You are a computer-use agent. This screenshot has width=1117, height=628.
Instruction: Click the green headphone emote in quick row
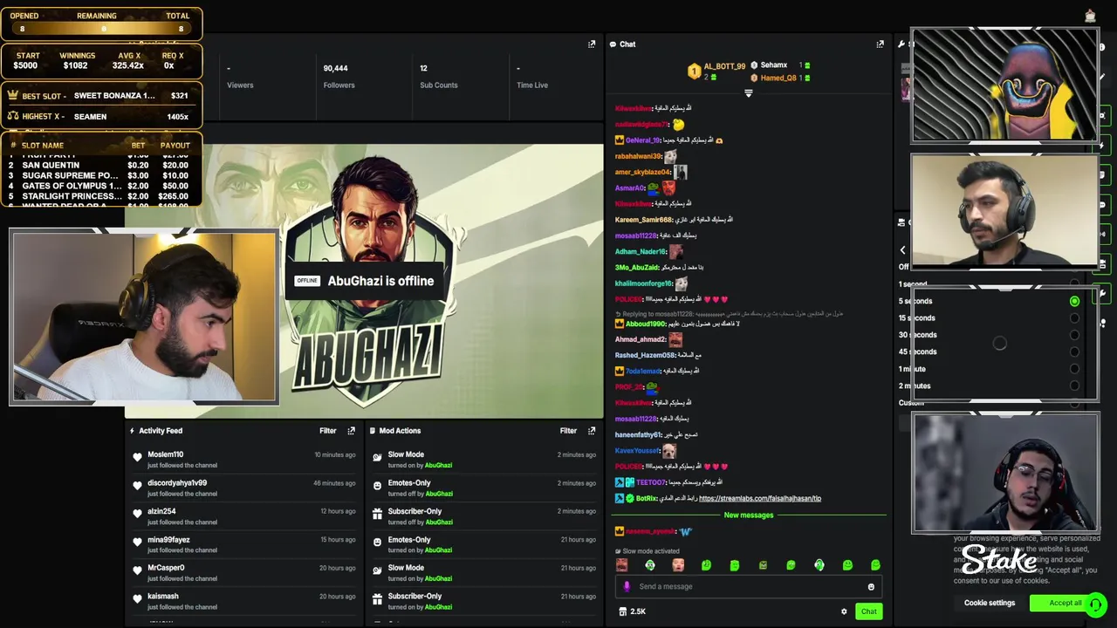819,565
